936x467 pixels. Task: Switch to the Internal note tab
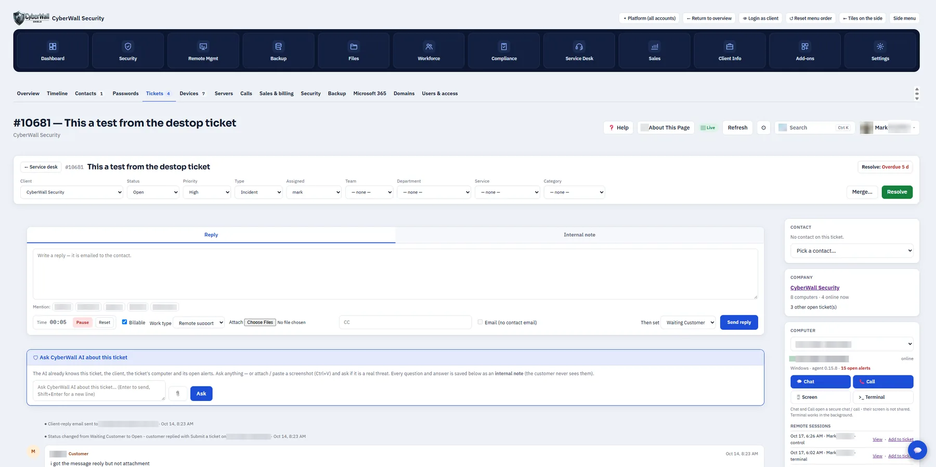pyautogui.click(x=579, y=235)
